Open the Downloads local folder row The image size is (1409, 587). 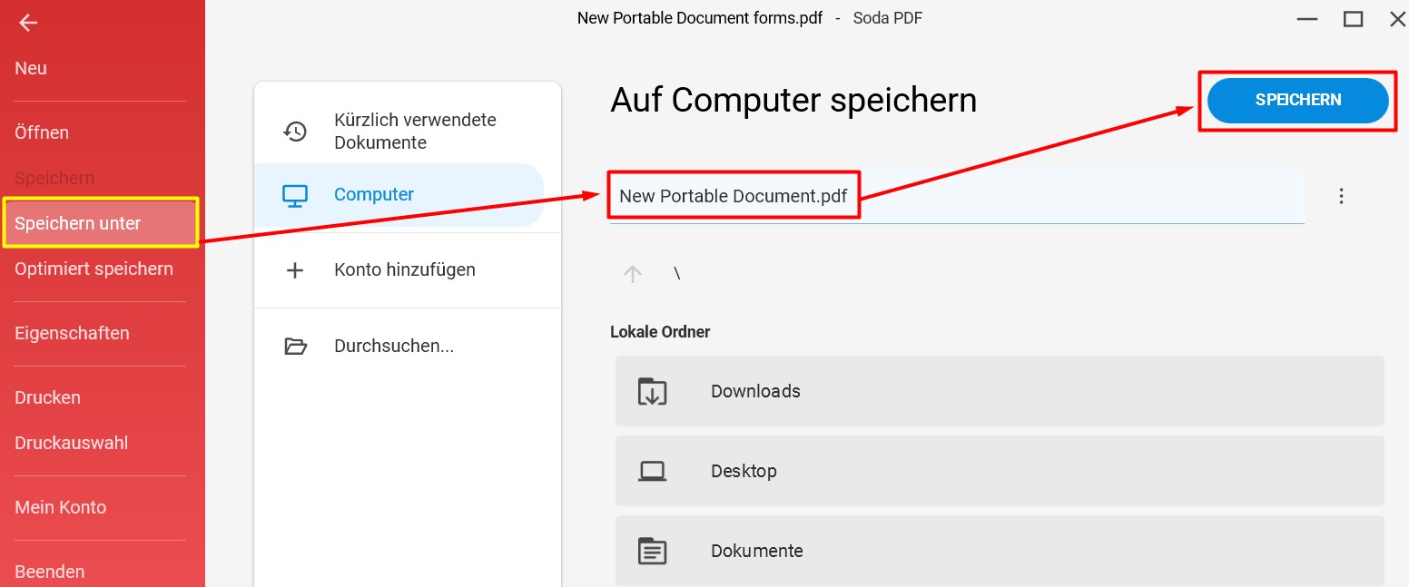click(x=1000, y=391)
